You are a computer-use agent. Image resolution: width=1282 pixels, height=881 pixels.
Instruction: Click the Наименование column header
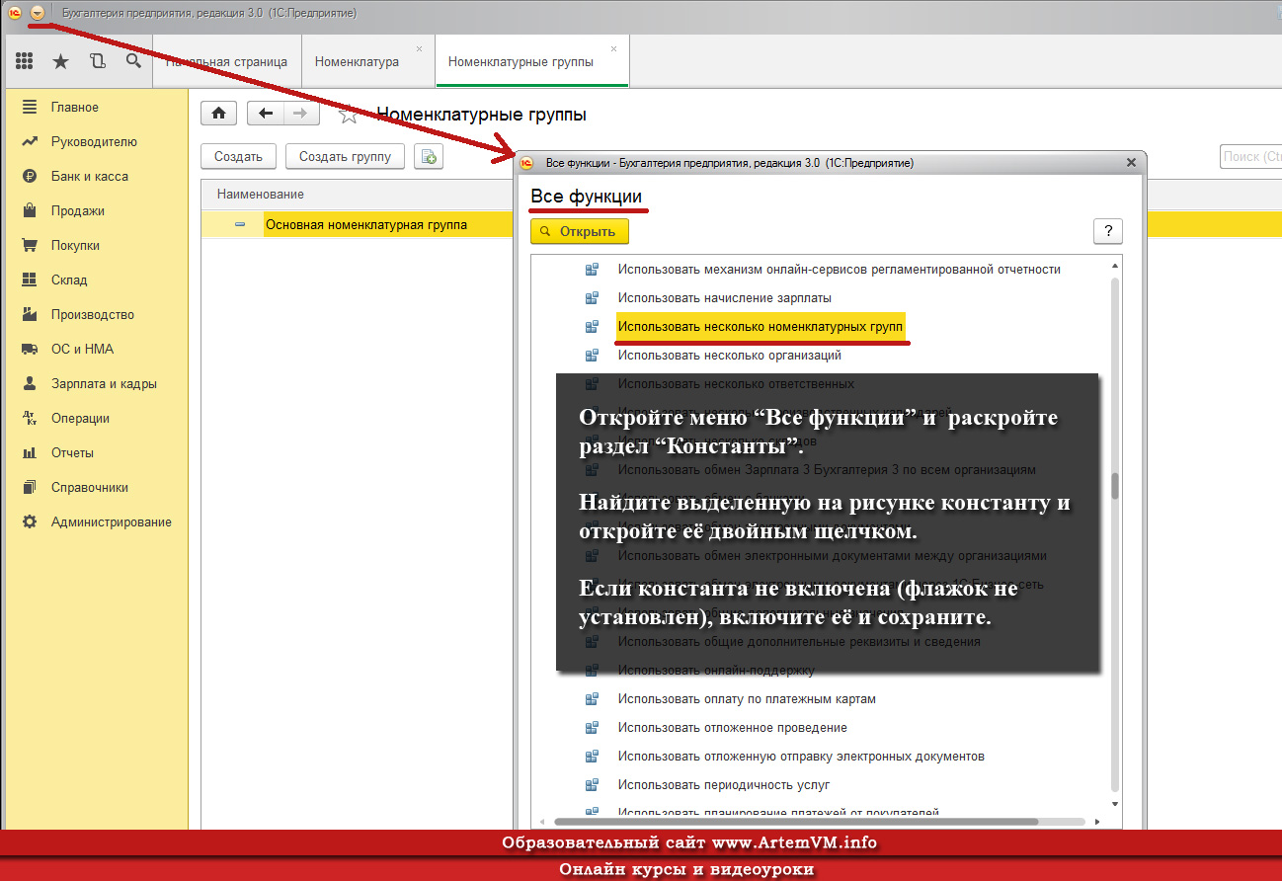click(x=261, y=194)
